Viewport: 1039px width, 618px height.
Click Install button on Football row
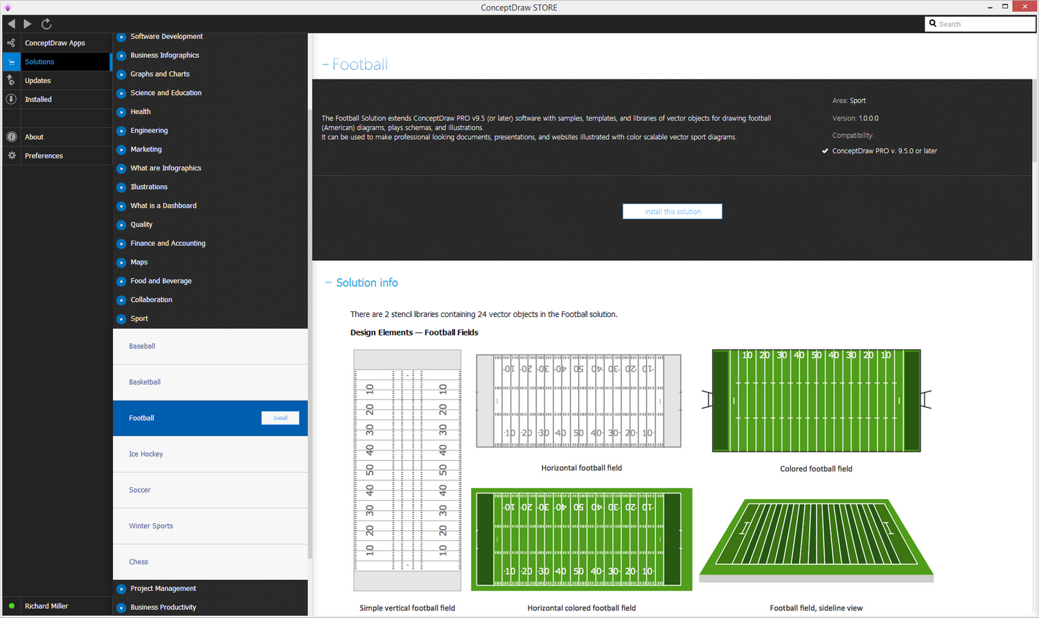(x=281, y=418)
